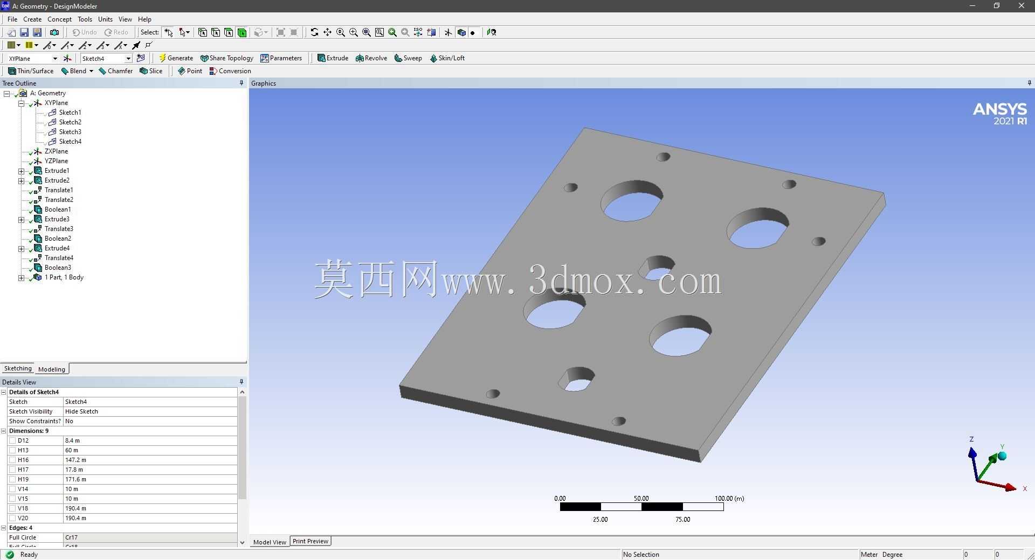Click the Zoom to Fit icon
1035x560 pixels.
coord(367,32)
